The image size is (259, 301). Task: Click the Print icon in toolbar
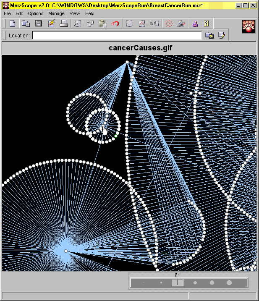coord(64,24)
